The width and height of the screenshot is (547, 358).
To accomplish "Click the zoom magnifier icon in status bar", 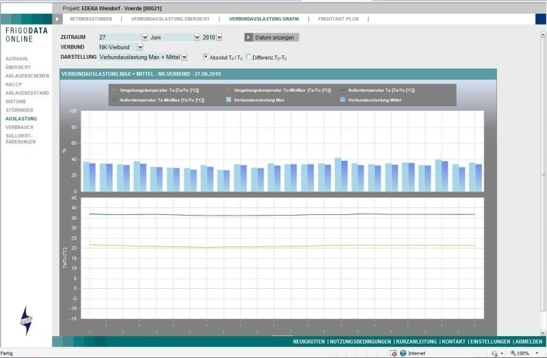I will [x=513, y=353].
